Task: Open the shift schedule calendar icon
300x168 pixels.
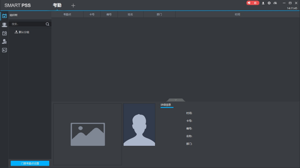Action: click(x=4, y=33)
